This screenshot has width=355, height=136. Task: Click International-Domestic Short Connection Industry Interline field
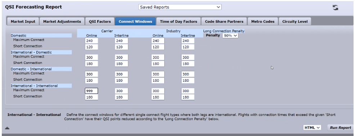point(188,64)
